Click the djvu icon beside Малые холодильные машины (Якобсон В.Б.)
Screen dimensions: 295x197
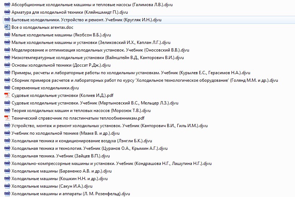7,35
